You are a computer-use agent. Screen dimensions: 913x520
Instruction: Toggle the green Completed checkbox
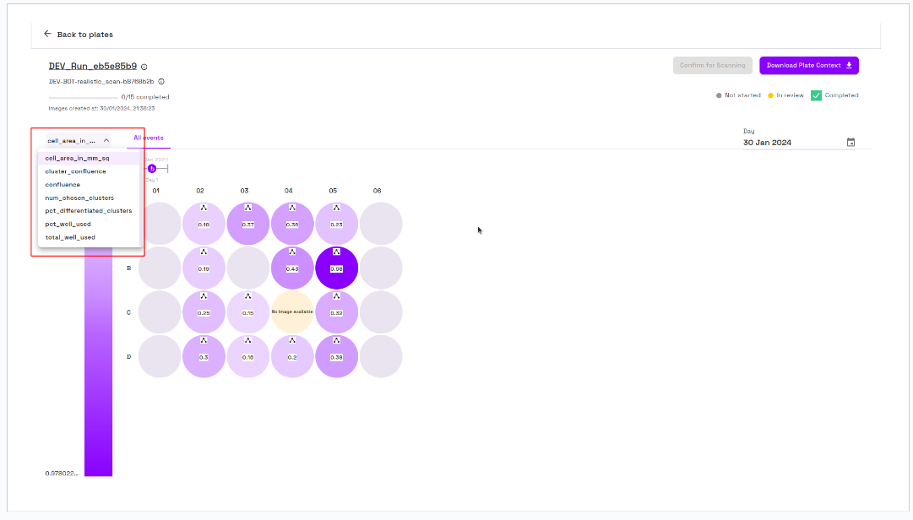pos(816,95)
